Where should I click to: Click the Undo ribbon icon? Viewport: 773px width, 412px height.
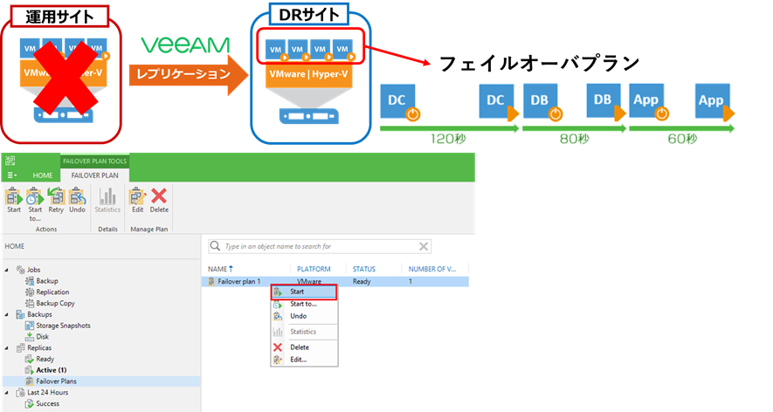(77, 201)
